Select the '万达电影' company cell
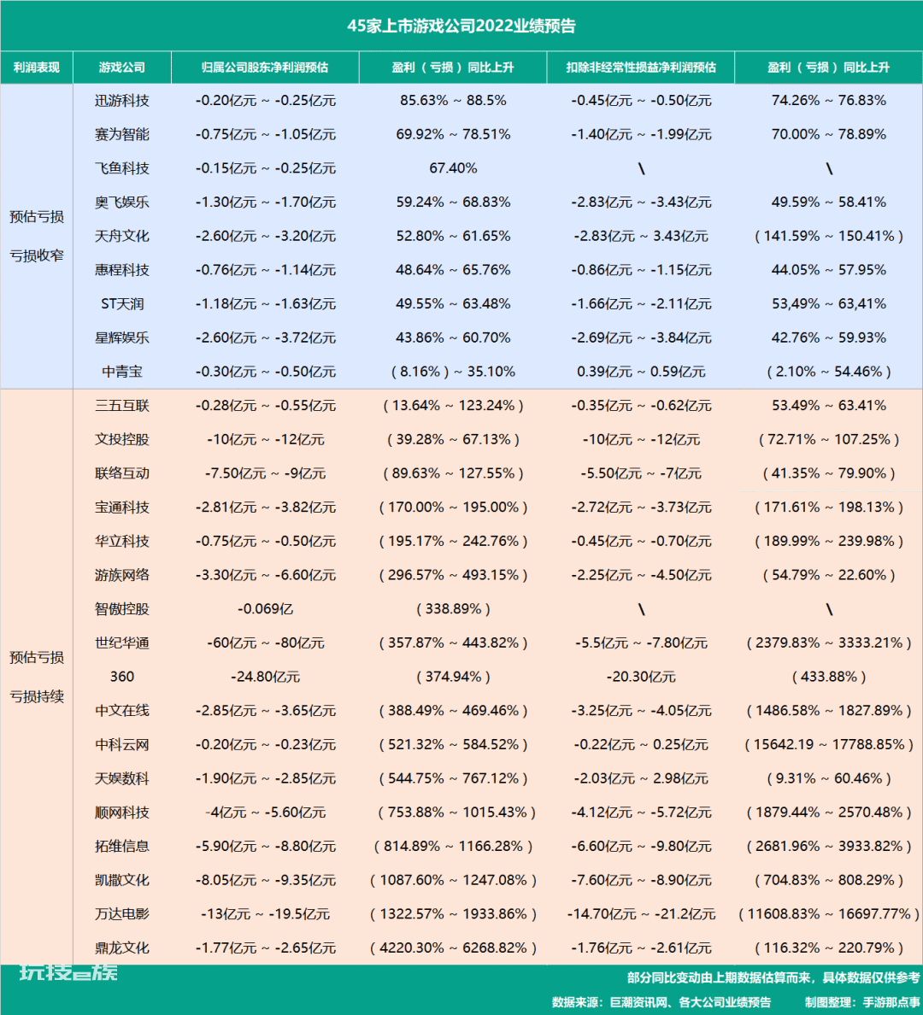 (121, 914)
